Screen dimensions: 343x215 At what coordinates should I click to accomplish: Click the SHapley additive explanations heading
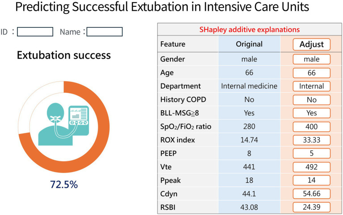(250, 30)
